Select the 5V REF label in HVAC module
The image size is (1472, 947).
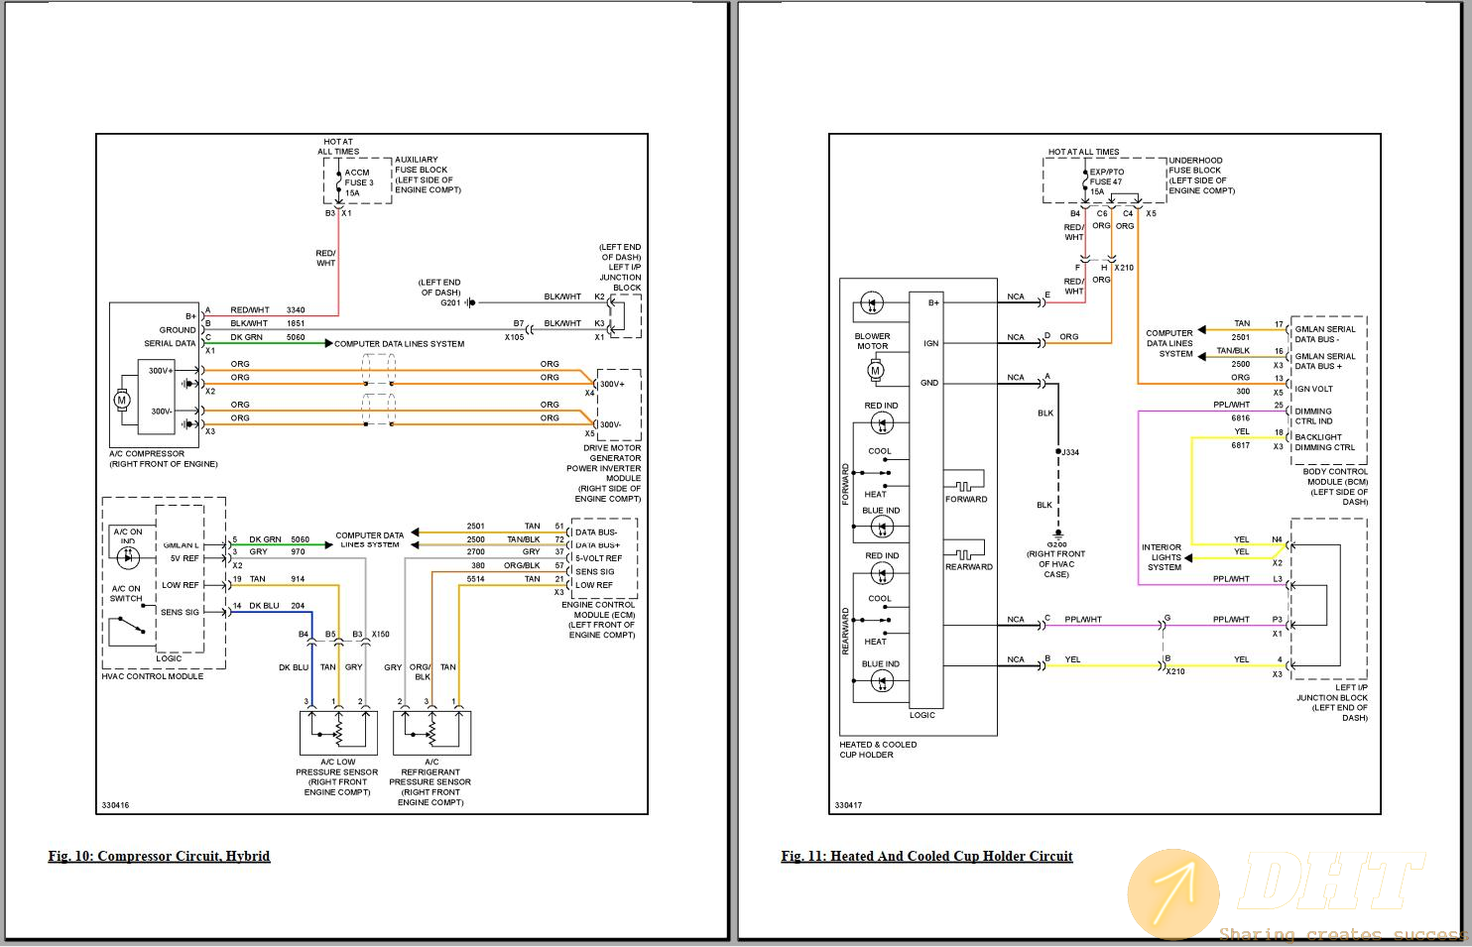click(x=184, y=558)
